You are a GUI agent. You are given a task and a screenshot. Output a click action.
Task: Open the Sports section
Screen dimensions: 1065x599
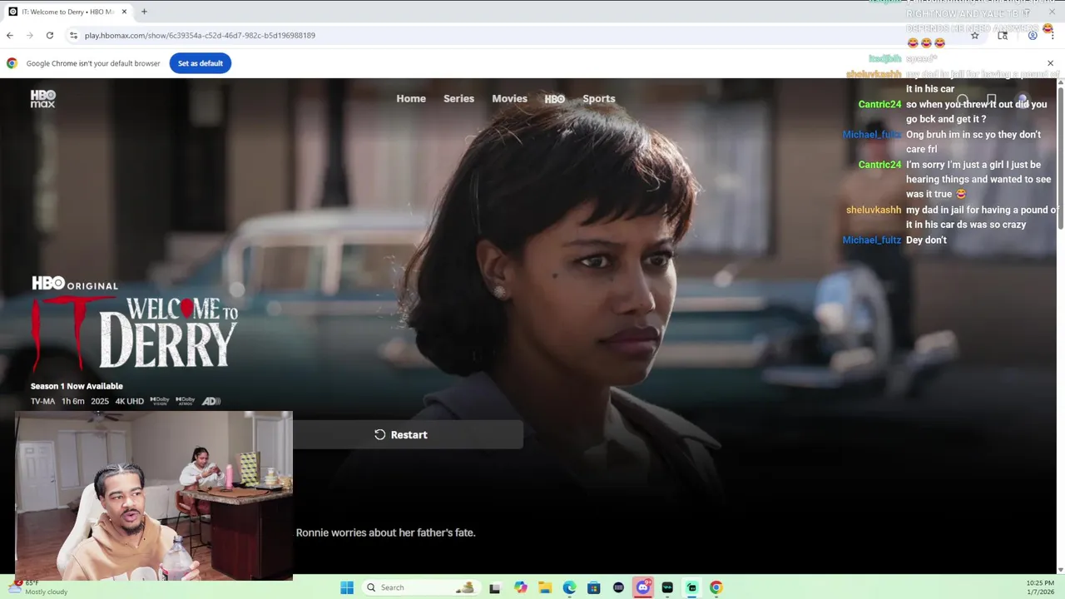[599, 98]
